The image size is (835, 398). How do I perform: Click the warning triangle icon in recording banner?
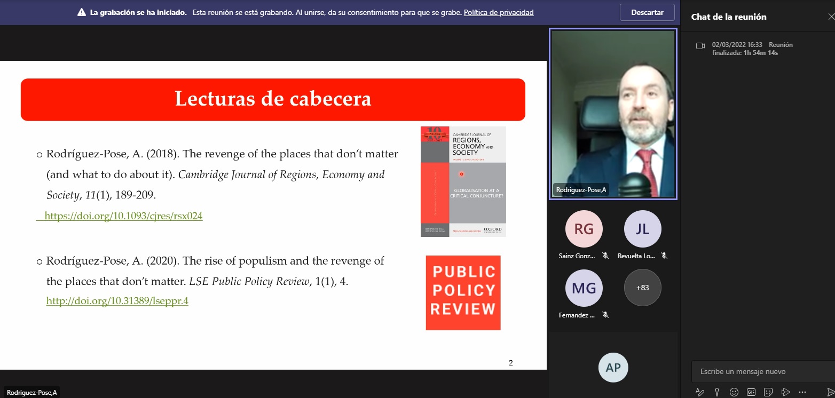tap(82, 12)
